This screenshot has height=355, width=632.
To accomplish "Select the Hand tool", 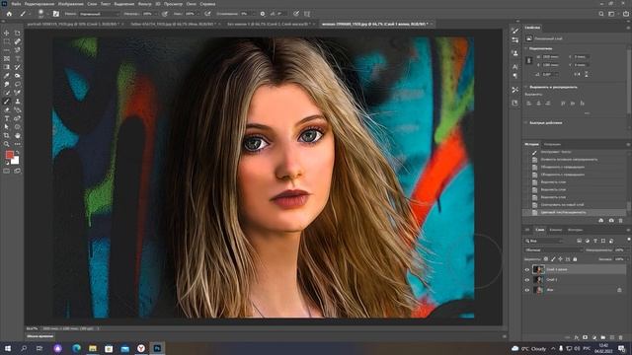I will [x=18, y=135].
